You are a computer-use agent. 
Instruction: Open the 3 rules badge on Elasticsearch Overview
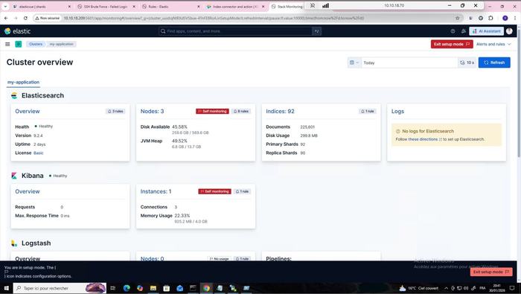click(115, 112)
